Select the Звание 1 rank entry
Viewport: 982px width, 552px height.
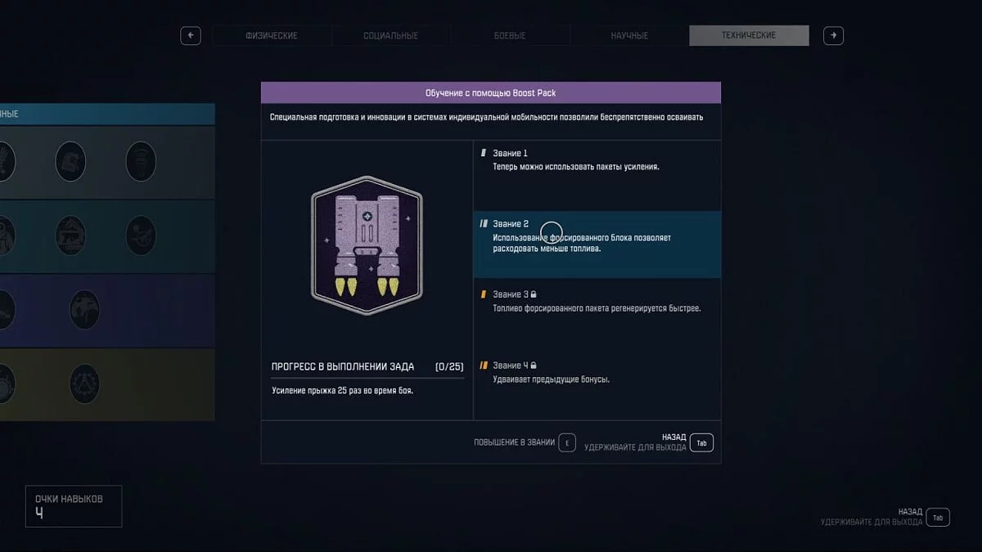click(x=597, y=175)
